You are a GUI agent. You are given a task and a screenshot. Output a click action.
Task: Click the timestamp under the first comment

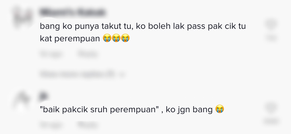coord(52,54)
